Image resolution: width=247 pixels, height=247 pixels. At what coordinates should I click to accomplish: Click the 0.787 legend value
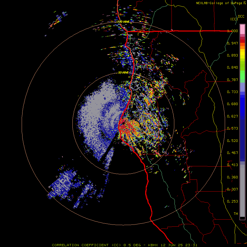coord(232,80)
